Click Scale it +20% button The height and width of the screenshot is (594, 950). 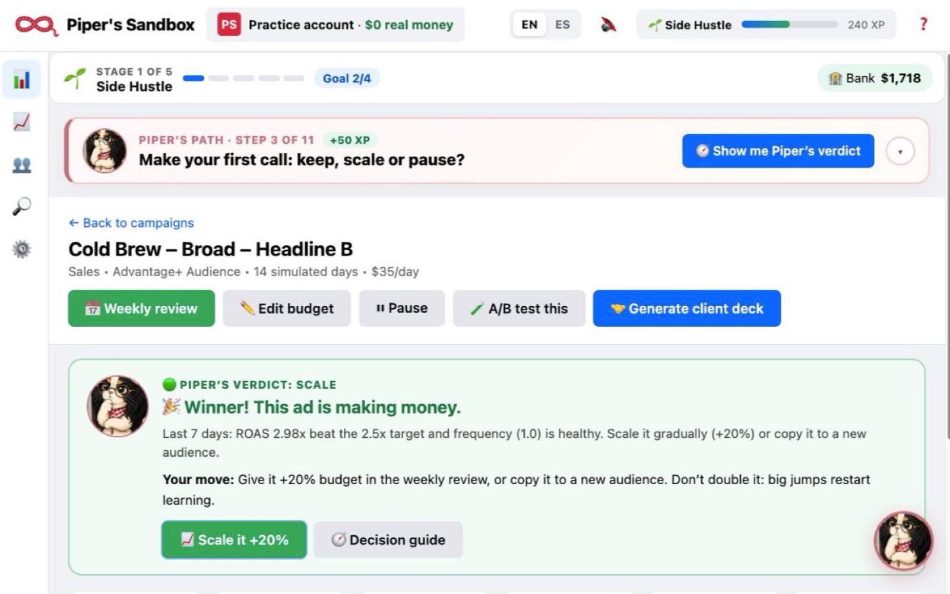click(234, 540)
